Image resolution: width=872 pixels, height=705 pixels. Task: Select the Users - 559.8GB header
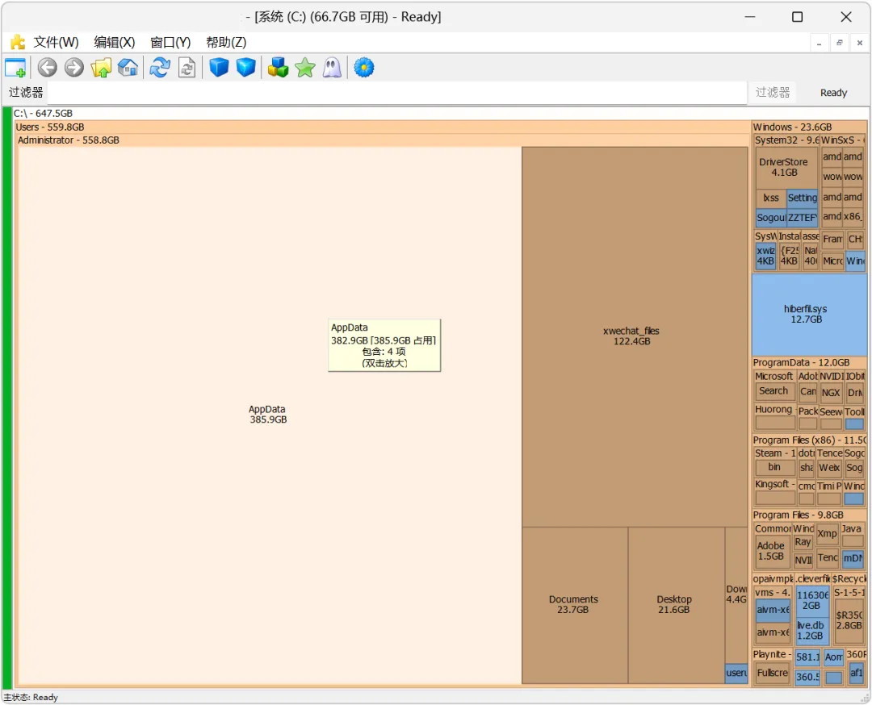[x=50, y=127]
